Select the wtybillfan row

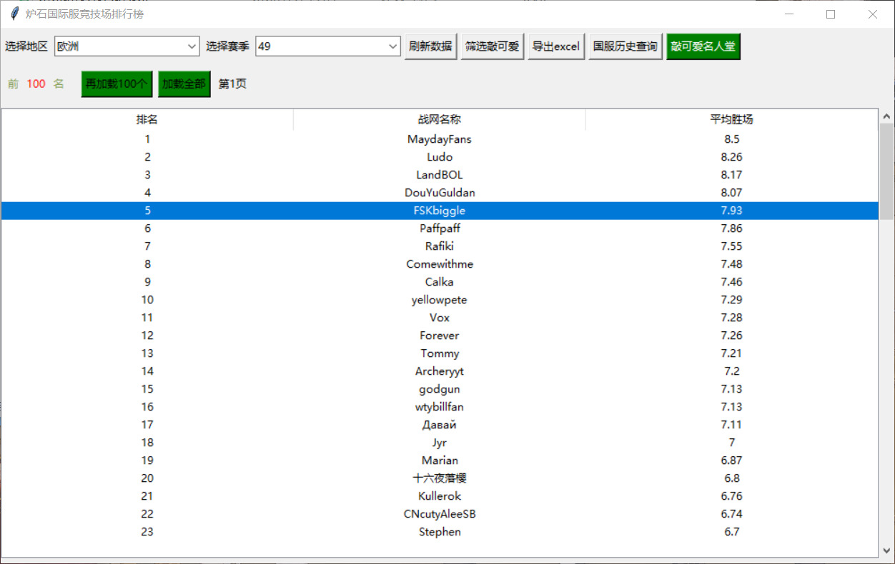440,407
